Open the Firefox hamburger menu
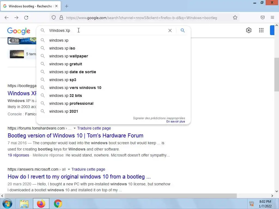279x209 pixels. 272,17
